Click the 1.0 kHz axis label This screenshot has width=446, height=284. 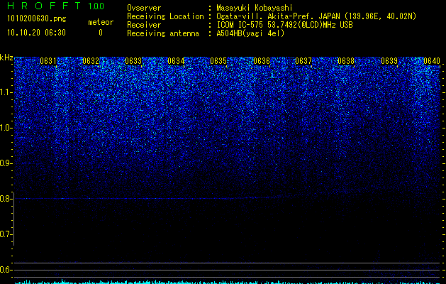[x=6, y=128]
